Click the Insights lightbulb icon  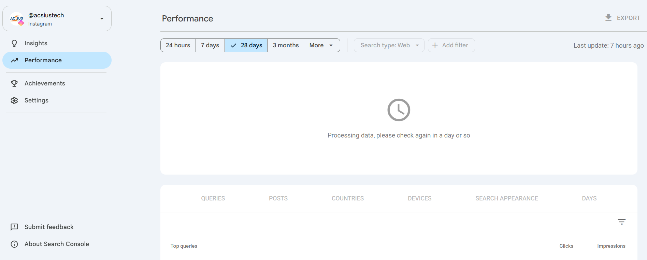14,43
